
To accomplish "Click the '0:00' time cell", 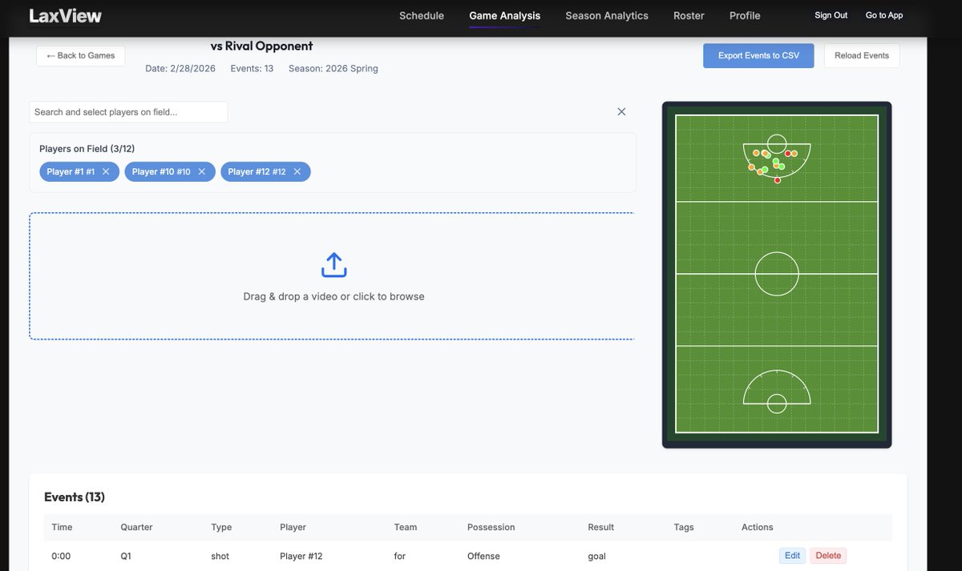I will (61, 556).
